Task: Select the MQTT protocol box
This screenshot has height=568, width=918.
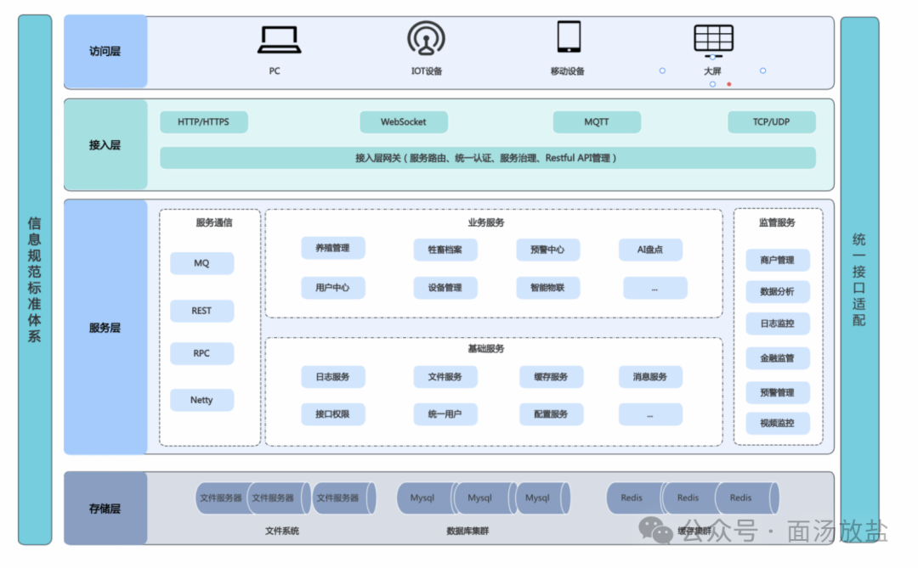Action: click(597, 121)
